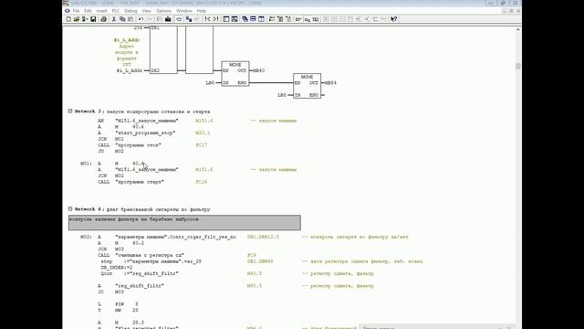Click the Print toolbar icon
This screenshot has width=584, height=329.
[x=103, y=19]
